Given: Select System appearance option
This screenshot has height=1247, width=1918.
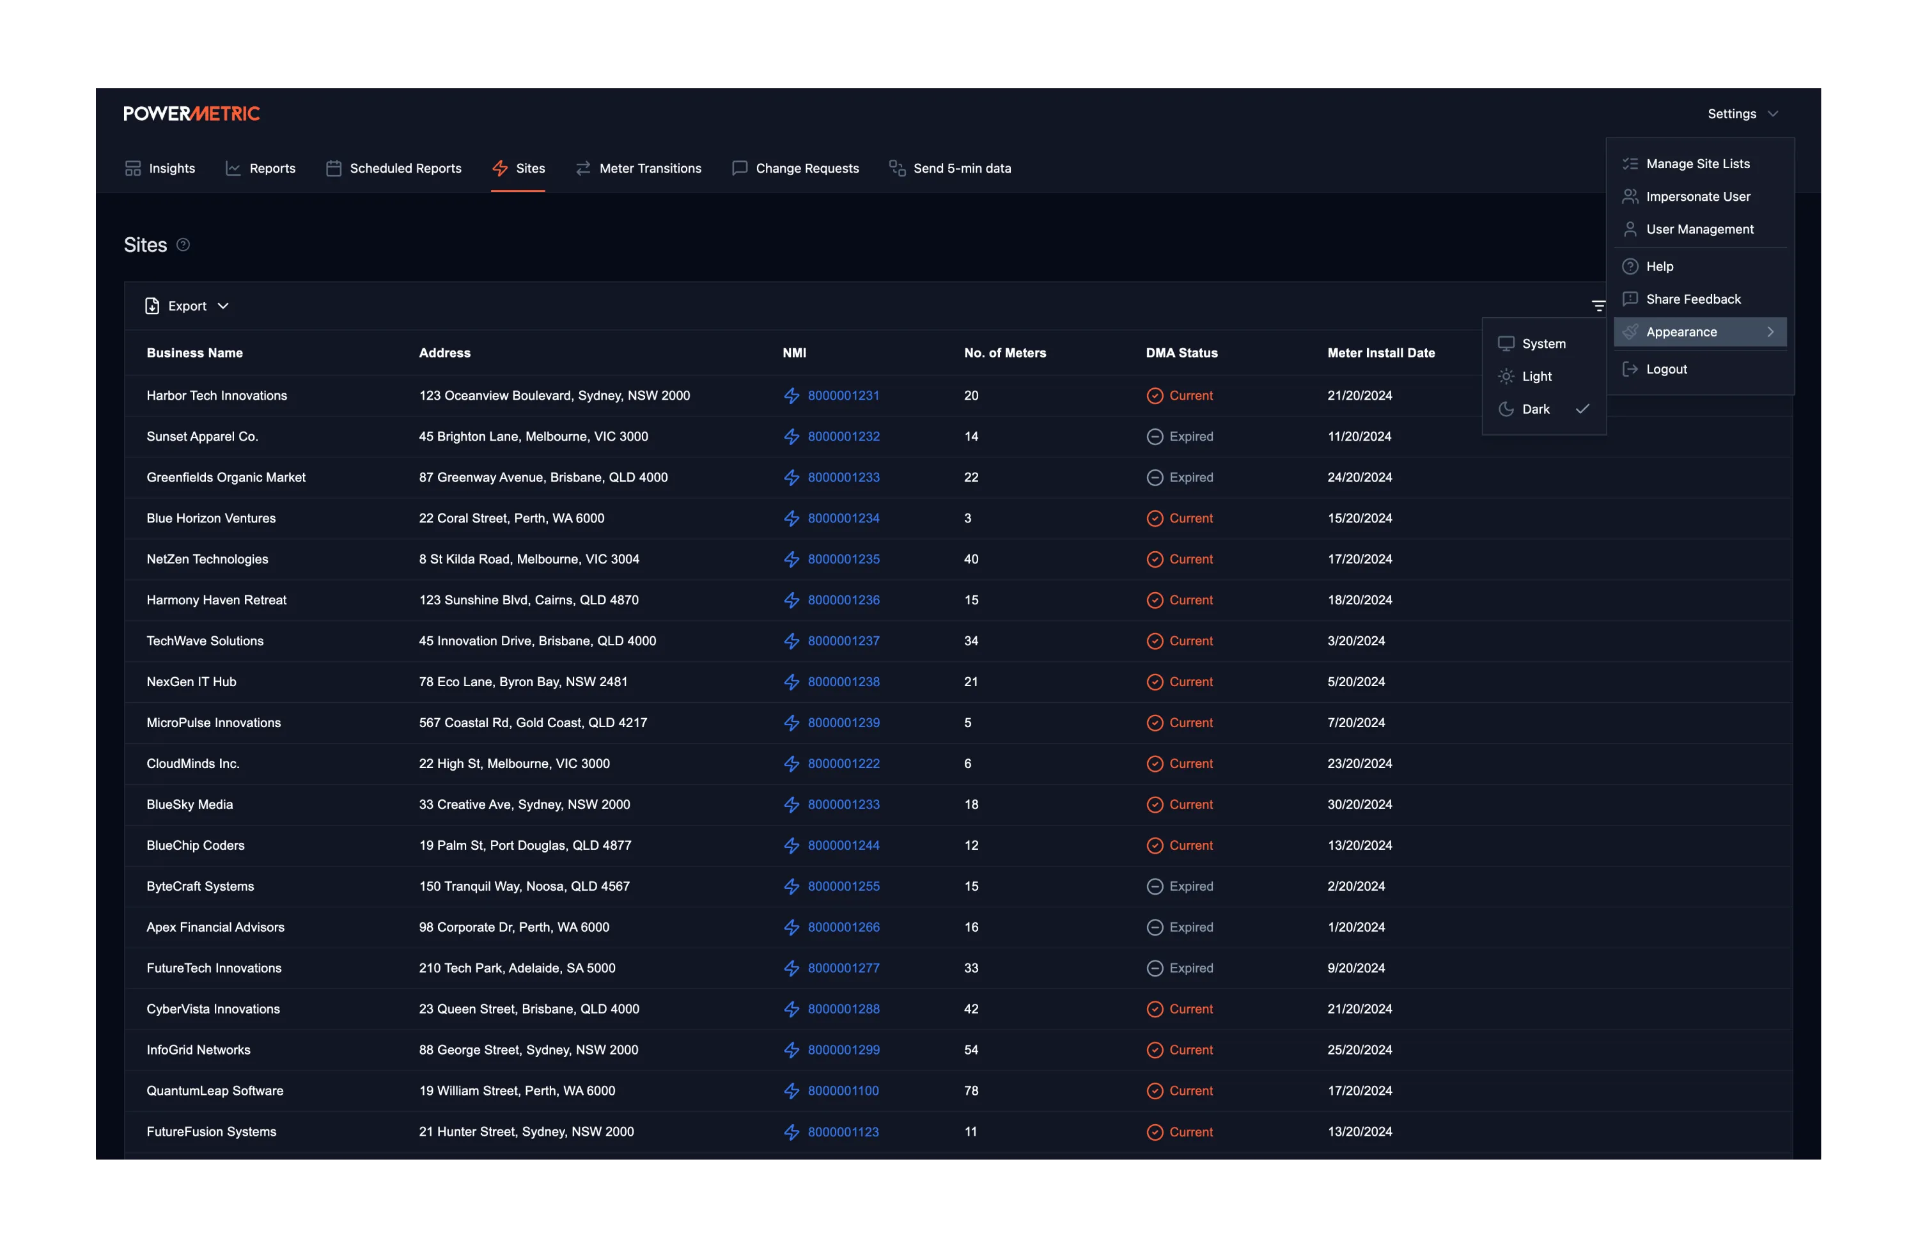Looking at the screenshot, I should tap(1543, 344).
